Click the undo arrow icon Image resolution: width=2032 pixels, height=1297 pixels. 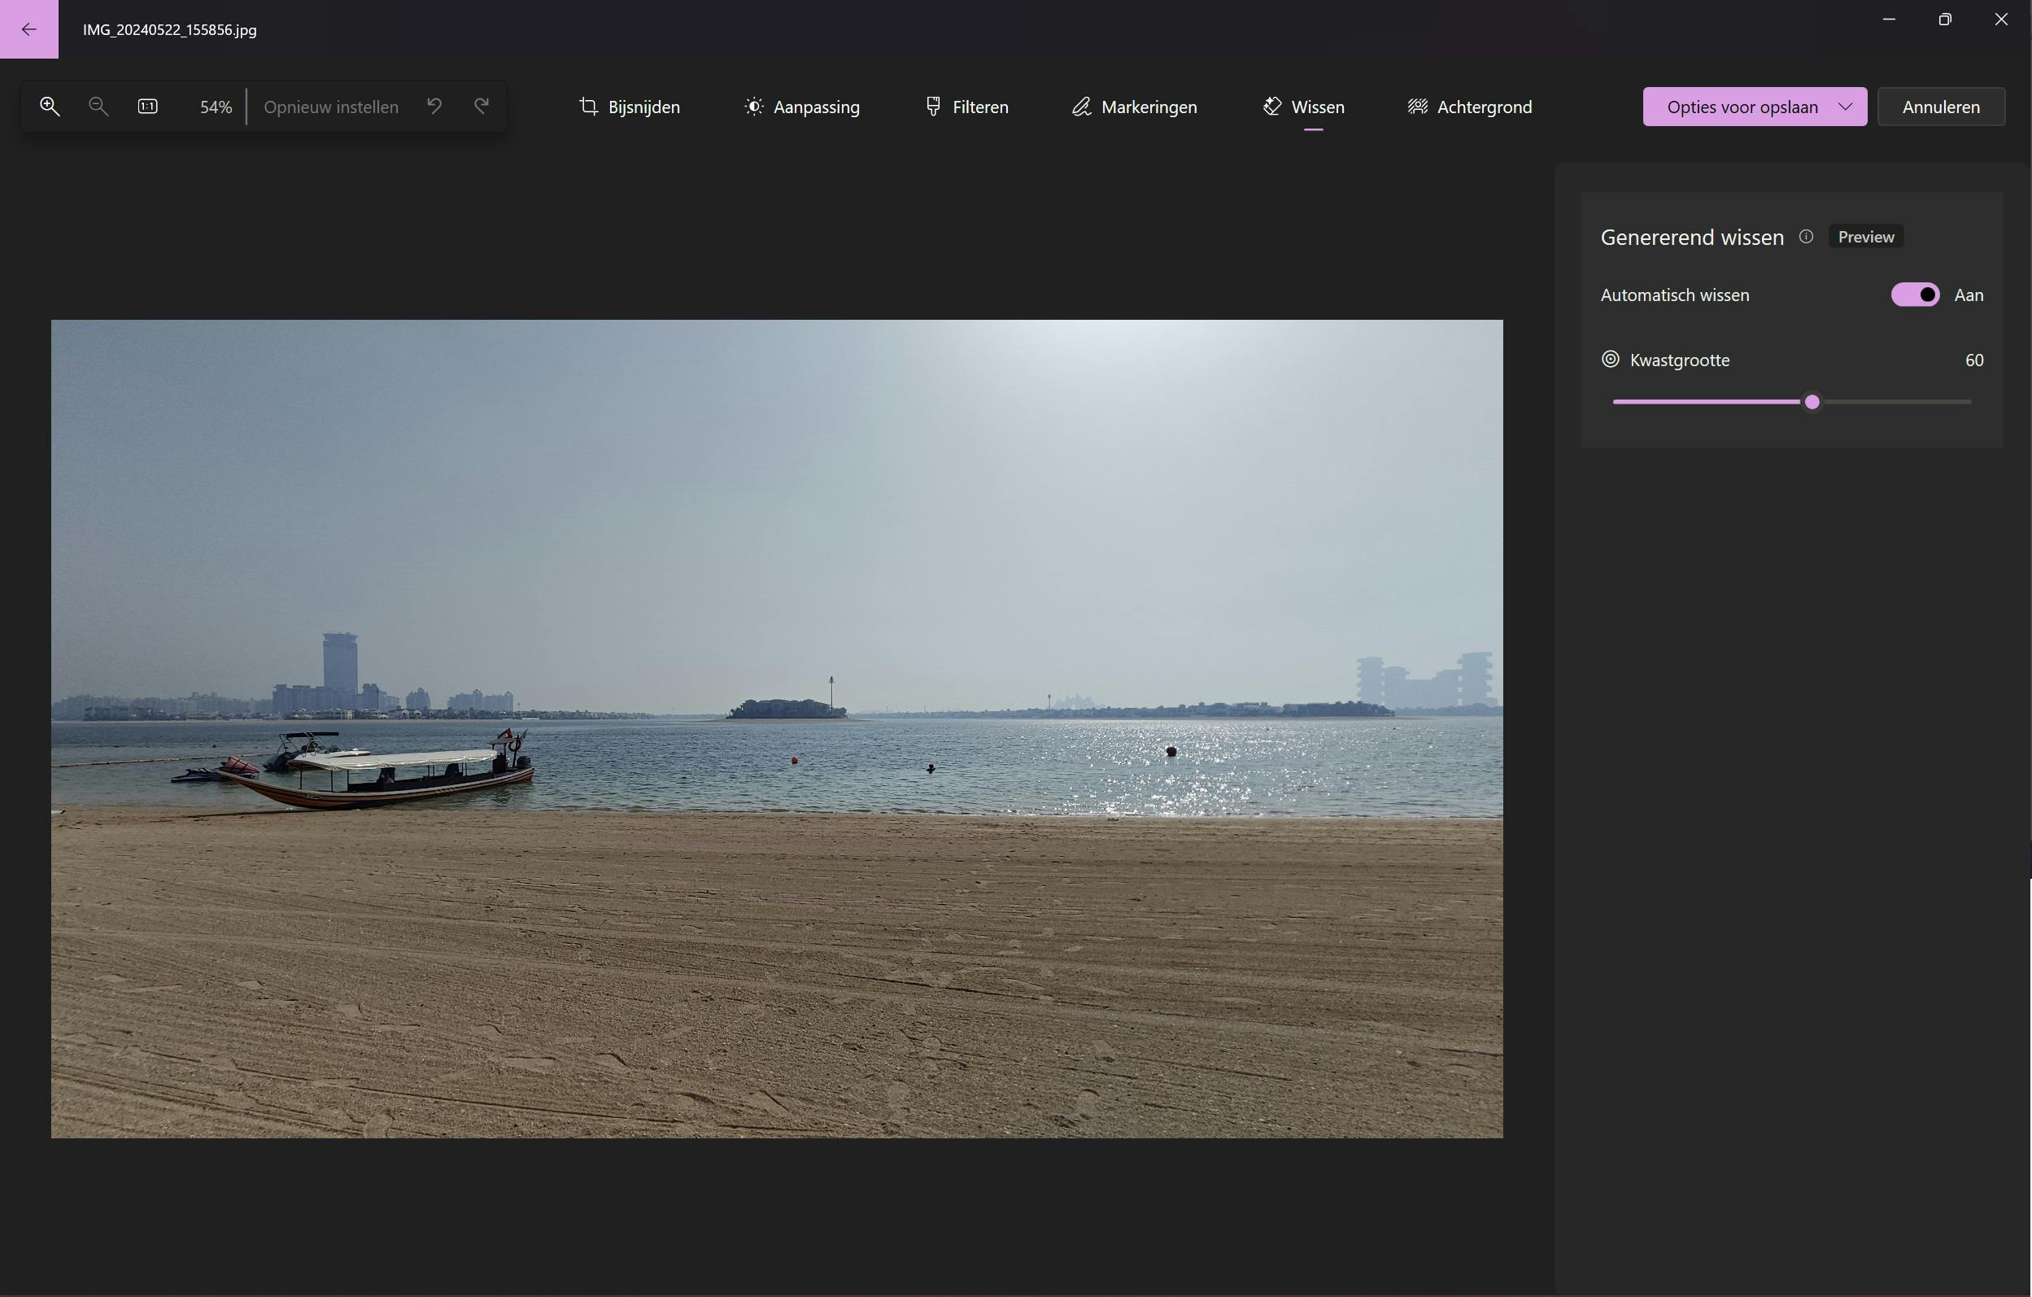[x=434, y=107]
